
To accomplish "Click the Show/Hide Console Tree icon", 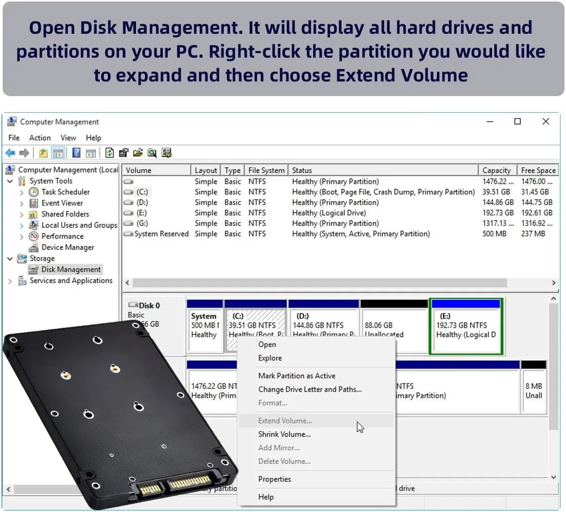I will (x=58, y=153).
